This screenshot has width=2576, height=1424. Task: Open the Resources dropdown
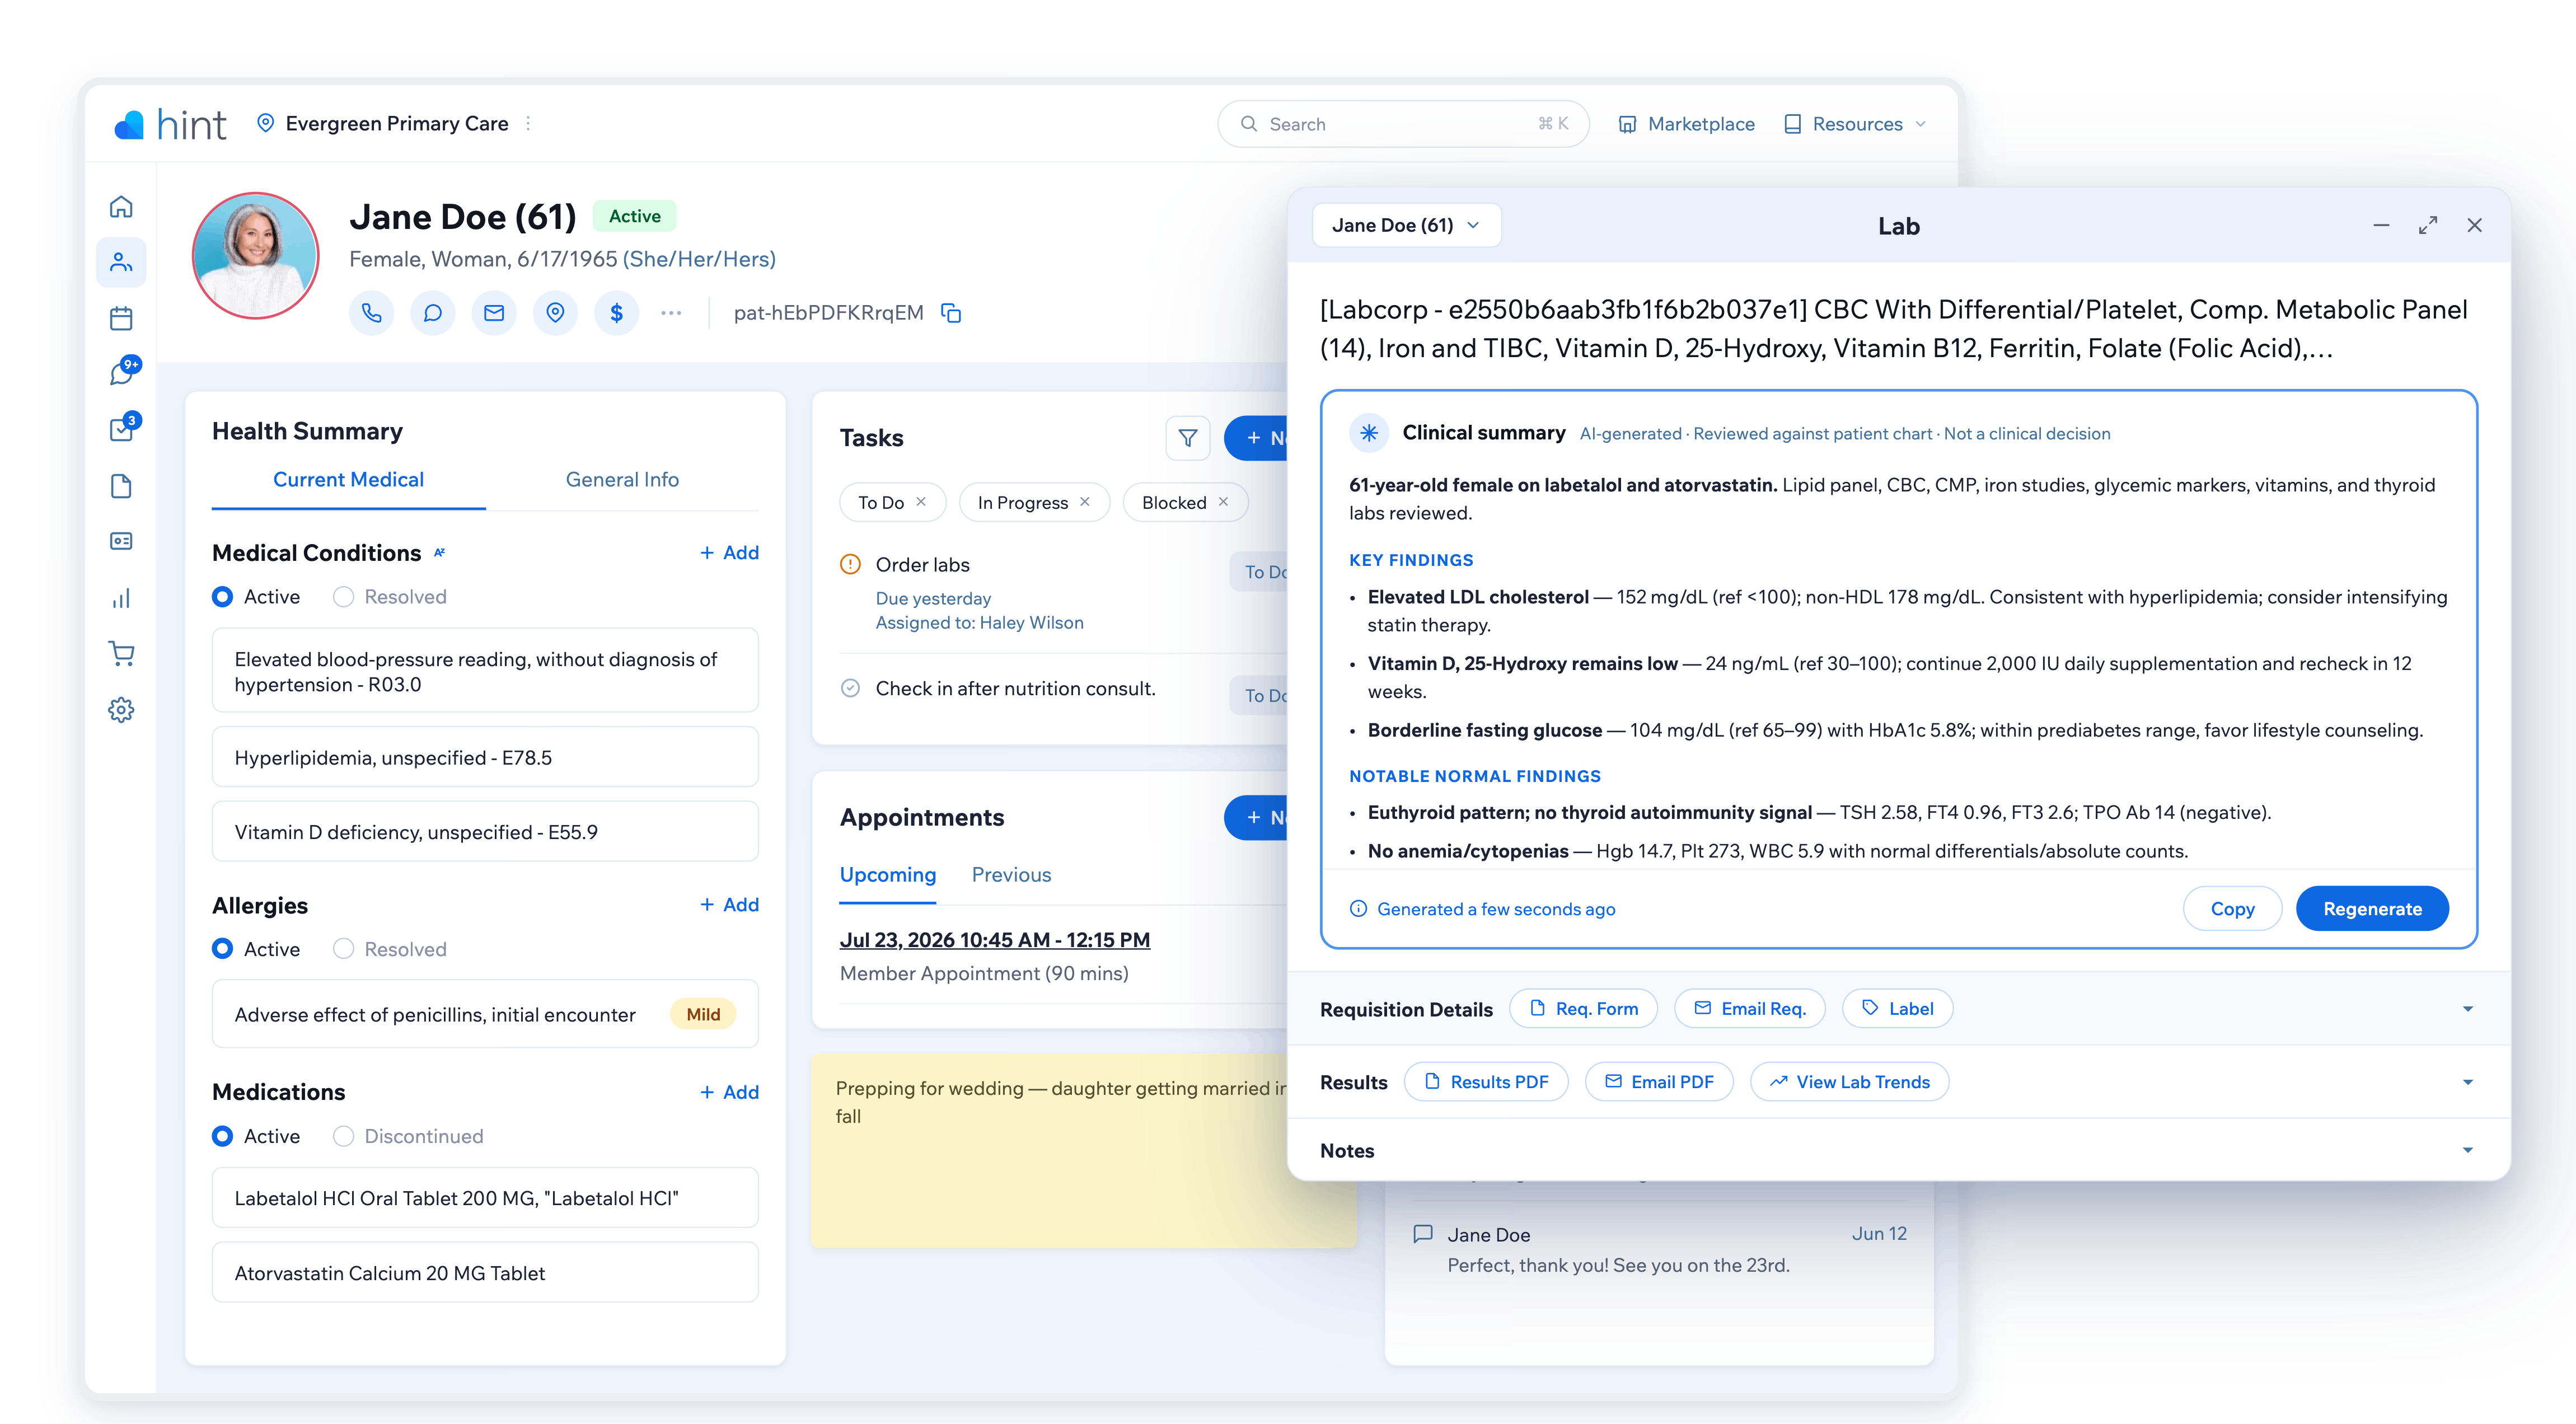pyautogui.click(x=1855, y=123)
